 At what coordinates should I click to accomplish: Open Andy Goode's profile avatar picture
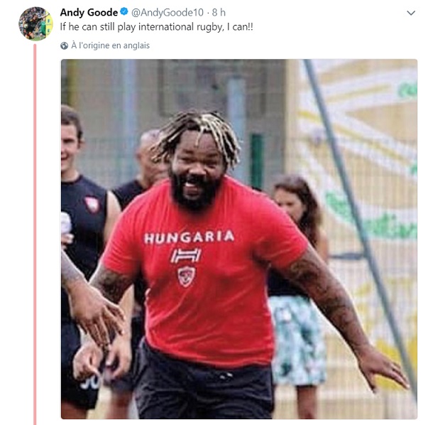point(35,23)
